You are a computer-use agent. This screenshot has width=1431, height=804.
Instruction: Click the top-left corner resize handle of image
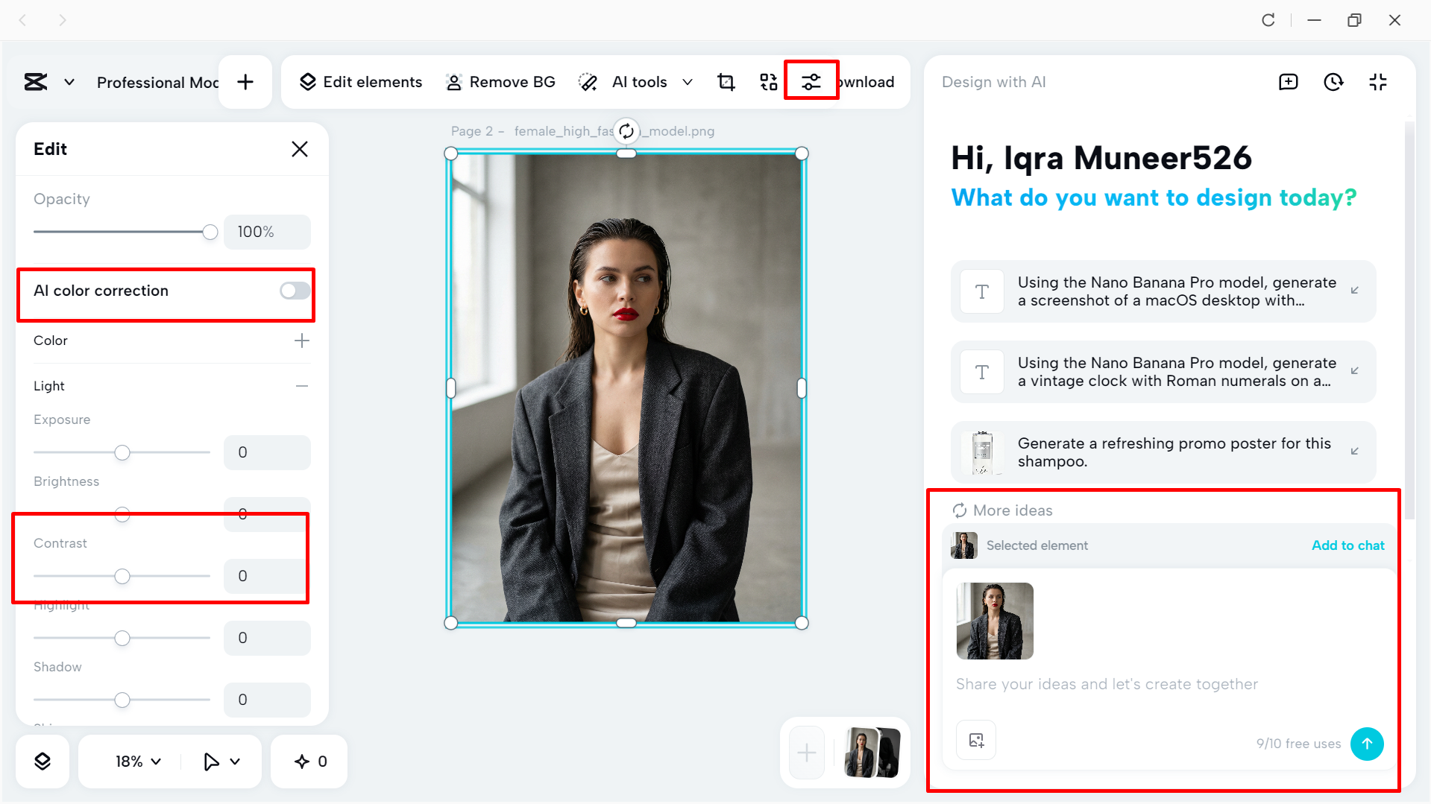pos(451,153)
